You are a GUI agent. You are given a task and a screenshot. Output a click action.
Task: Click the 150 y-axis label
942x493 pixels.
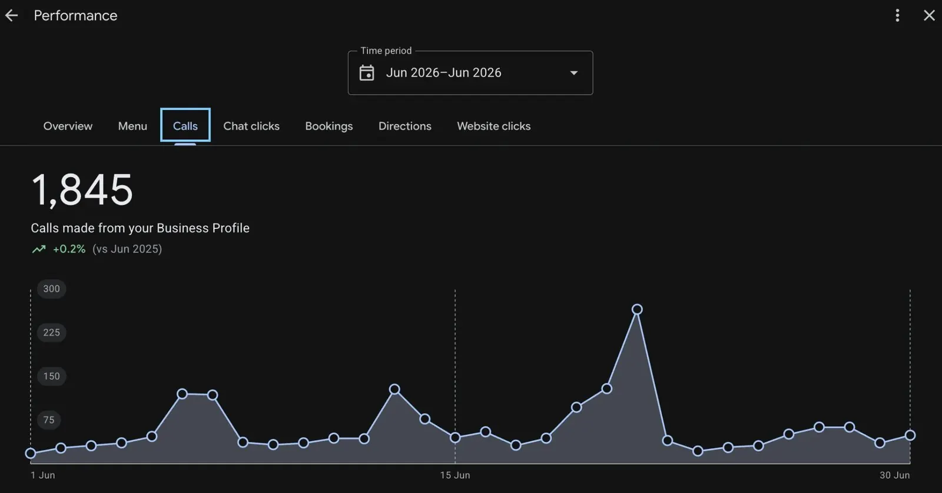(52, 376)
